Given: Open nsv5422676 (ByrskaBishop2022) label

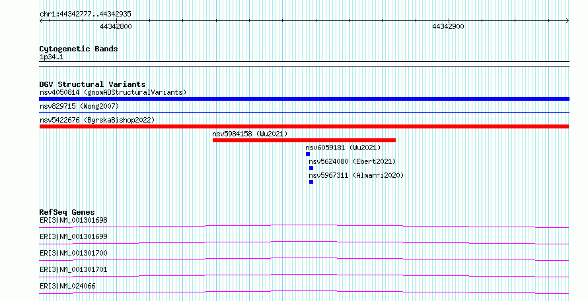Looking at the screenshot, I should [x=97, y=120].
